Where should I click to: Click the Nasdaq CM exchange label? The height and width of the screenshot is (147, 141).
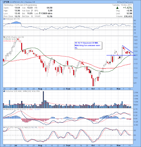coord(30,2)
